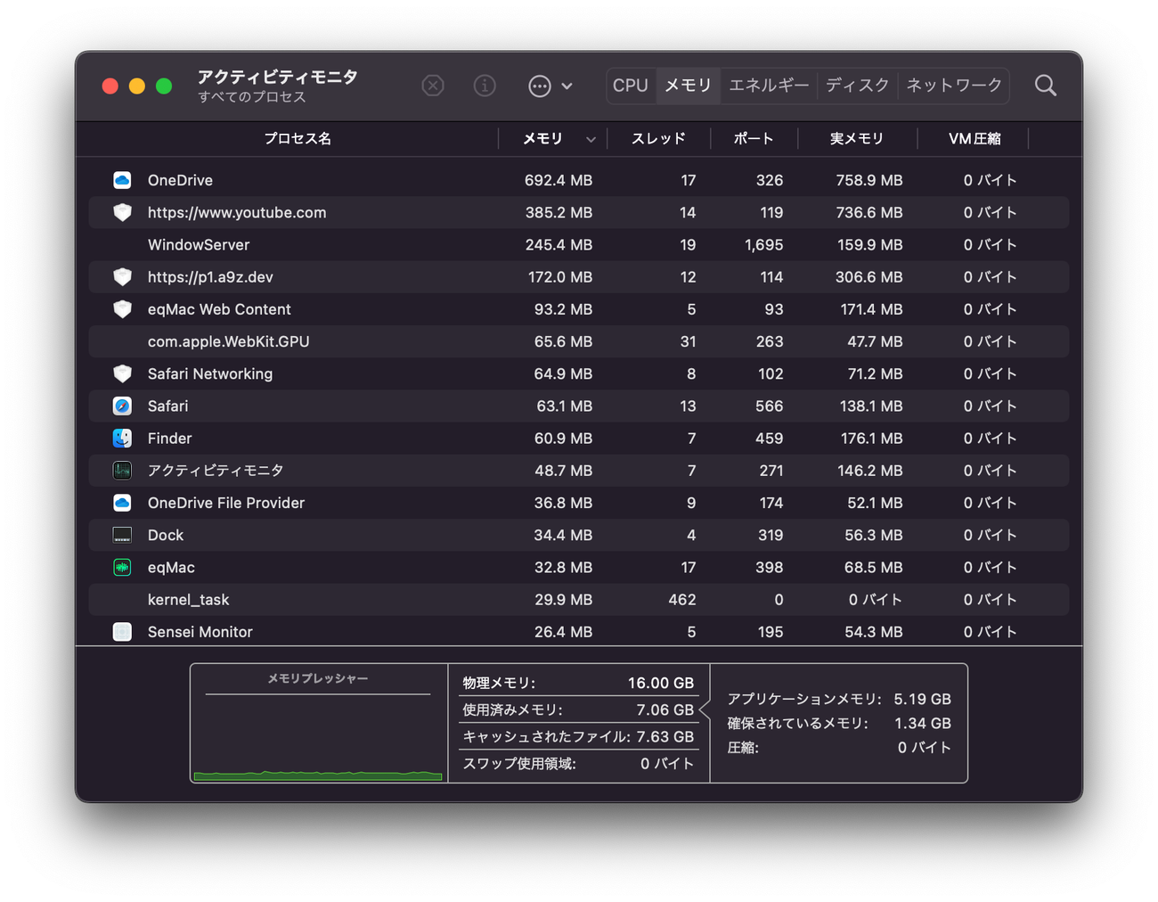Click the eqMac green waveform icon
This screenshot has width=1158, height=902.
(122, 568)
